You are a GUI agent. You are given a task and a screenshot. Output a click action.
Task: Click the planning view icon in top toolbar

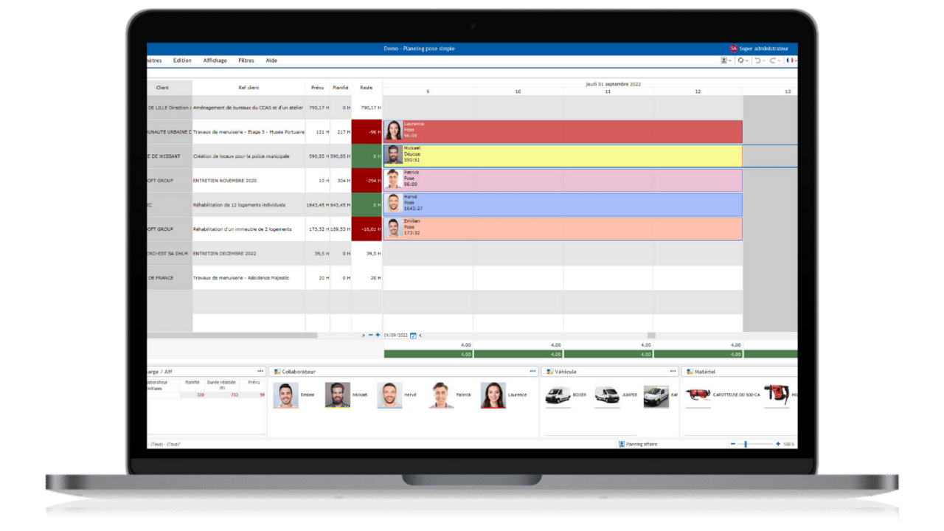click(x=724, y=60)
